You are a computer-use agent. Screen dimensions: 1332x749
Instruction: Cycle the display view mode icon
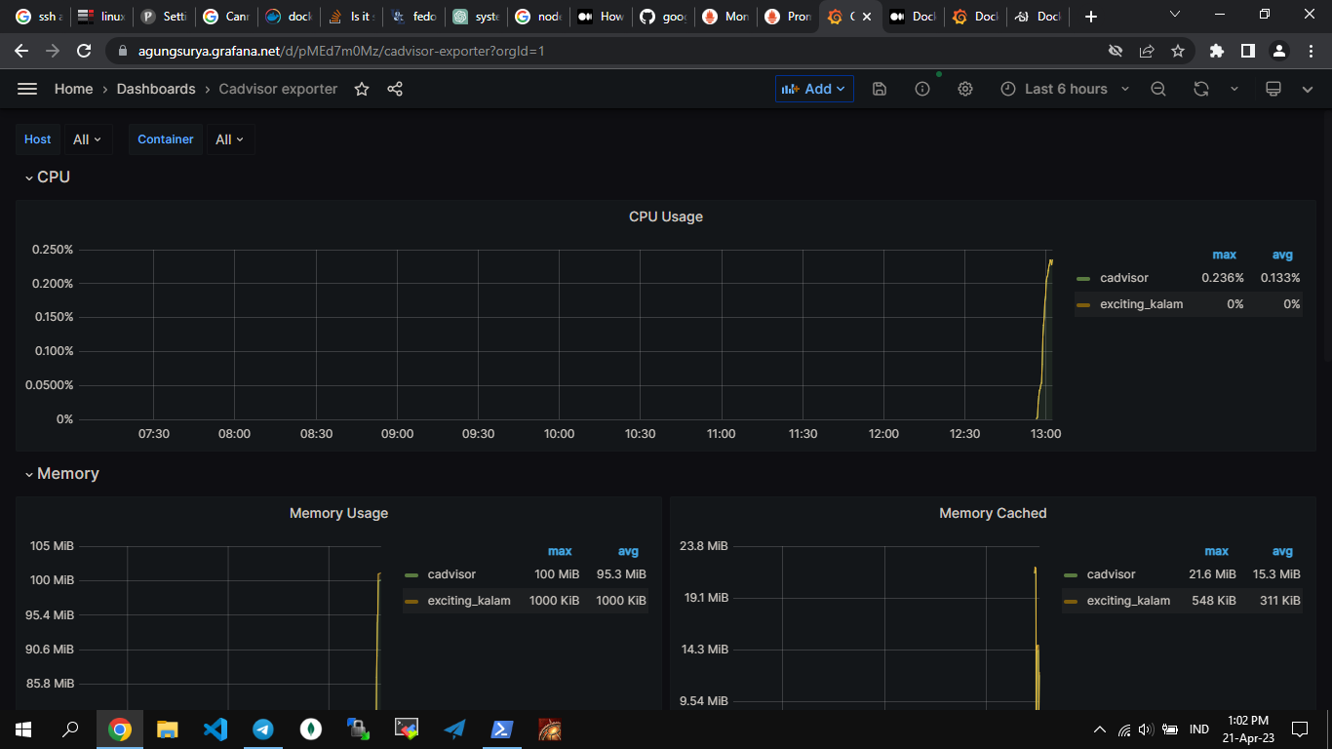pos(1273,89)
